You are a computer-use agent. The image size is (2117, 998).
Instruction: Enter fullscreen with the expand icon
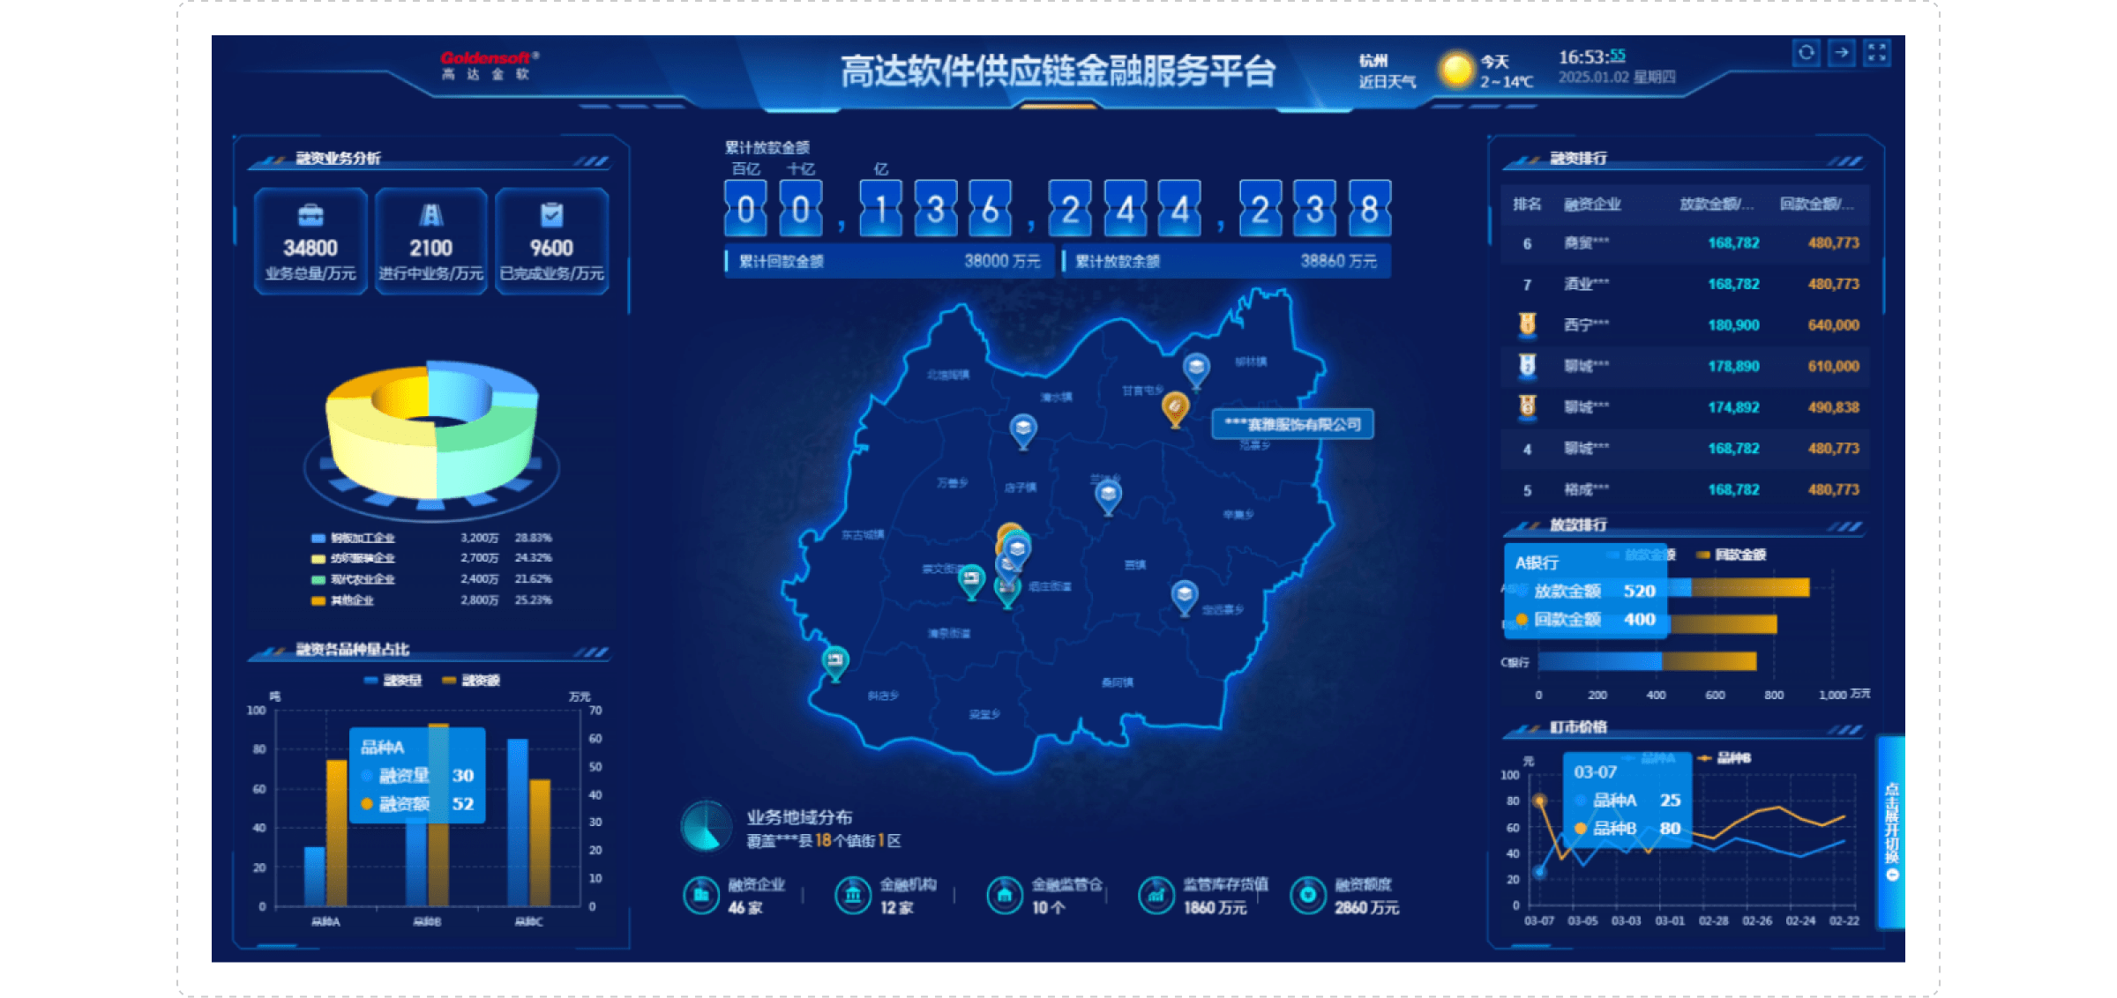pos(1877,53)
